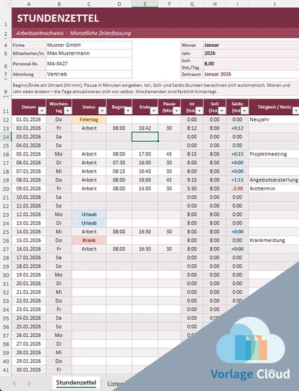Image resolution: width=299 pixels, height=391 pixels.
Task: Select column E header
Action: coord(145,4)
